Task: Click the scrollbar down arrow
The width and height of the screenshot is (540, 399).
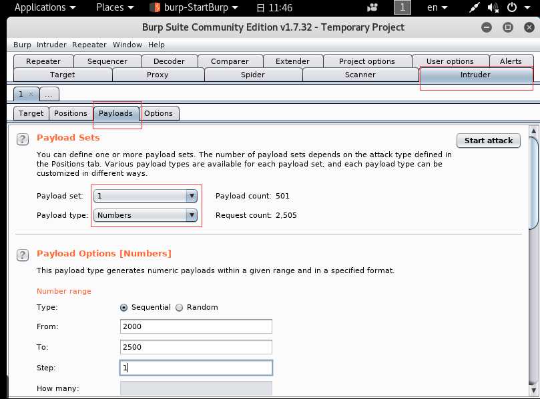Action: pyautogui.click(x=533, y=390)
